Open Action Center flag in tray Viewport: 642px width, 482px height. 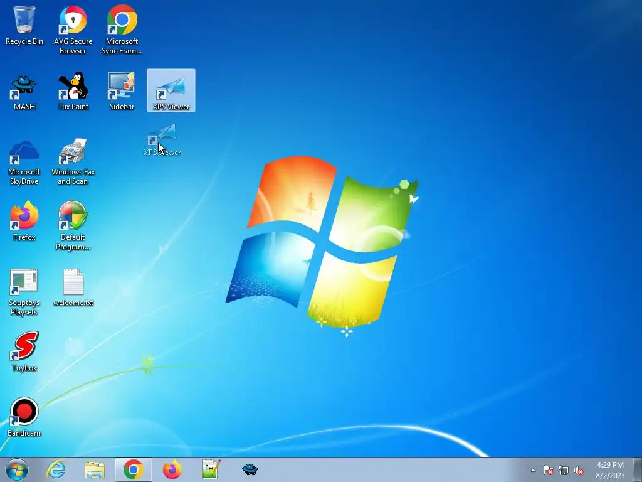549,470
